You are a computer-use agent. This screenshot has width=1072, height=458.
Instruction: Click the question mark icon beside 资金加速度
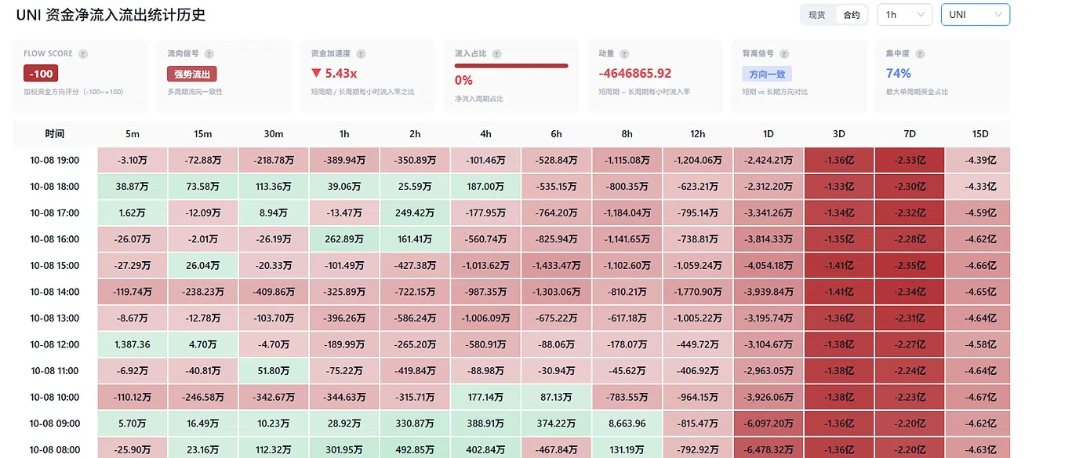coord(361,54)
